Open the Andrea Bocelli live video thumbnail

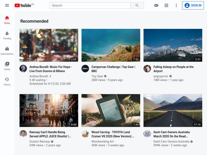(49, 45)
